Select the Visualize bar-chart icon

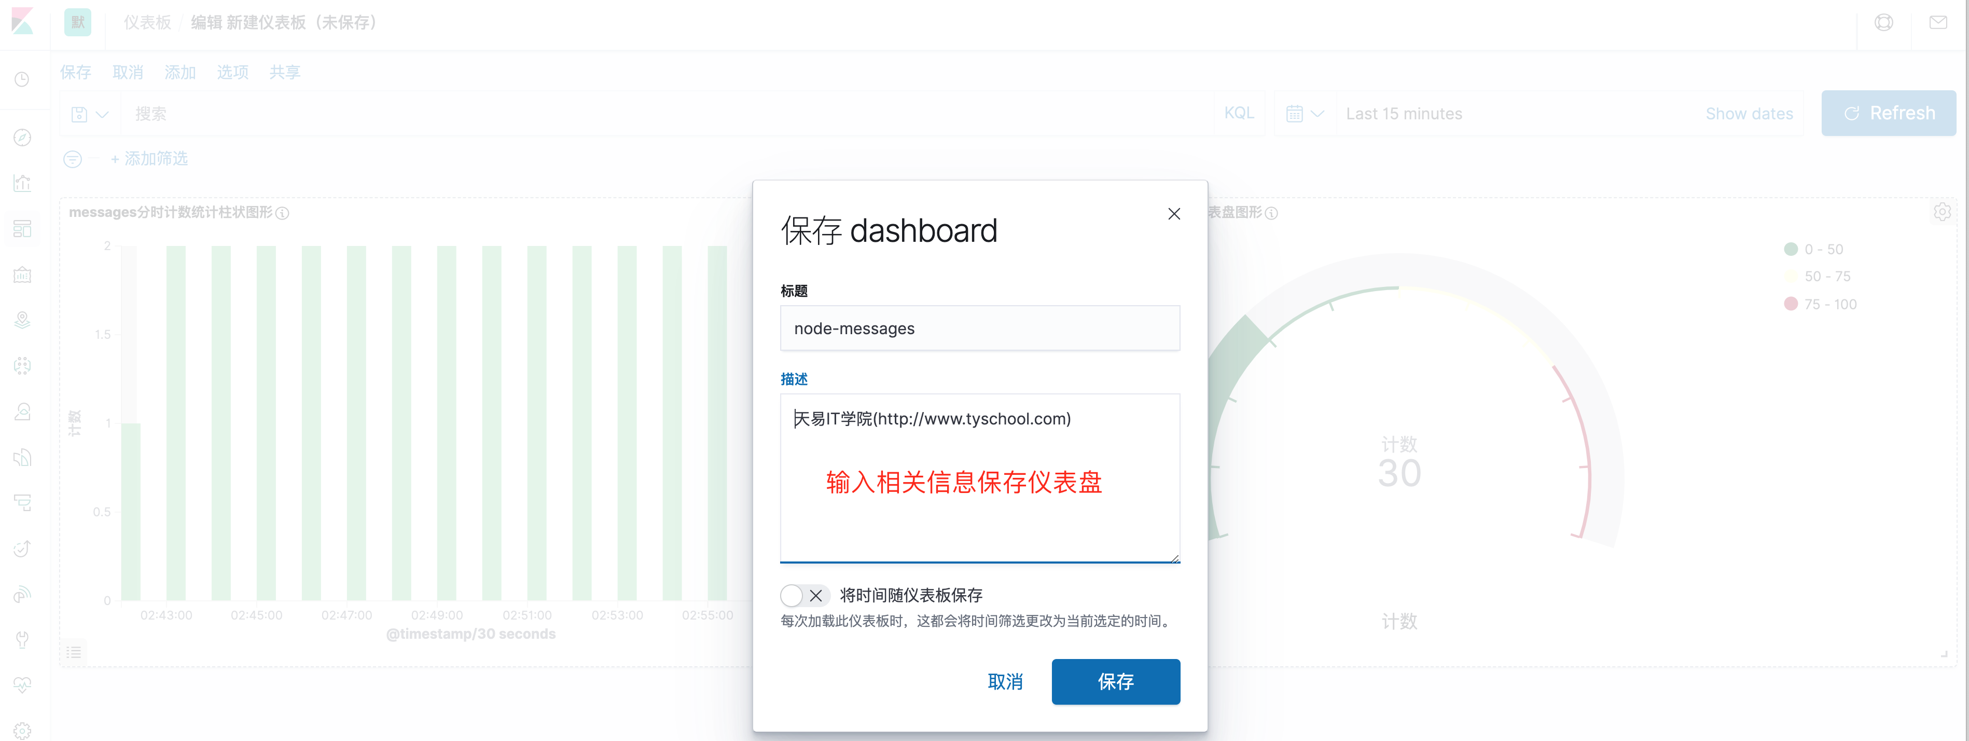pyautogui.click(x=23, y=183)
